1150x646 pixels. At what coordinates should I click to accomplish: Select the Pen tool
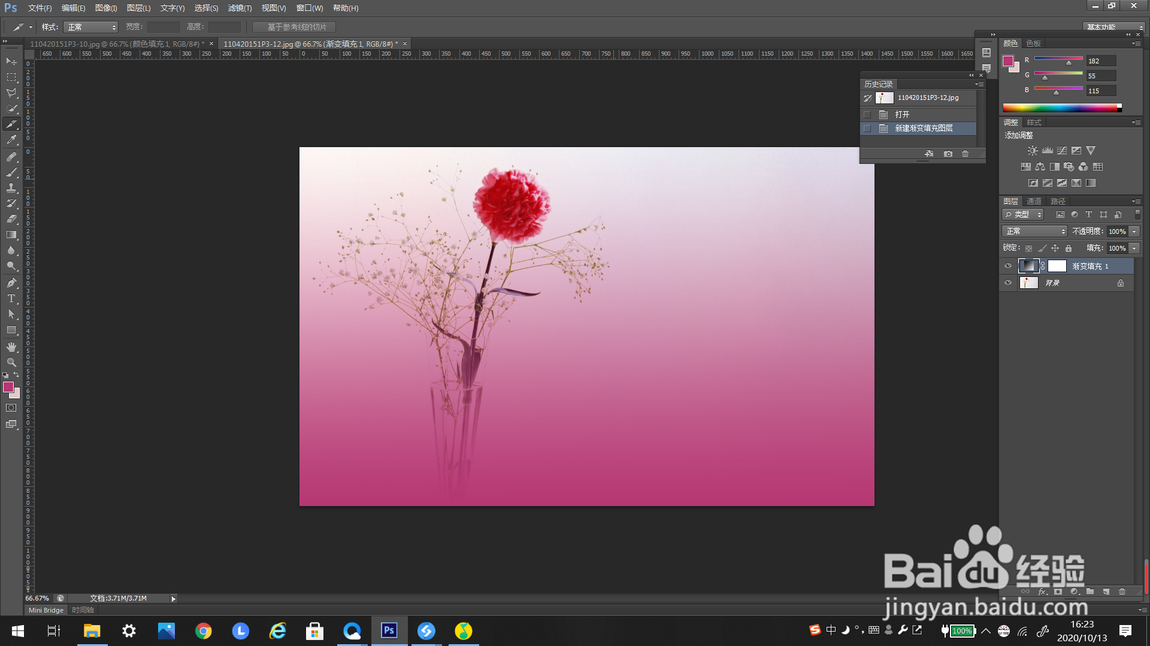11,282
